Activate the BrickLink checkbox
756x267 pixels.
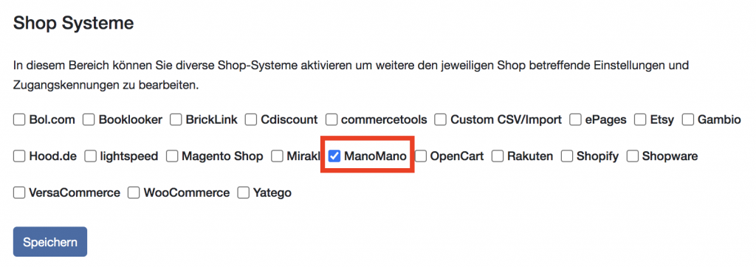[176, 119]
